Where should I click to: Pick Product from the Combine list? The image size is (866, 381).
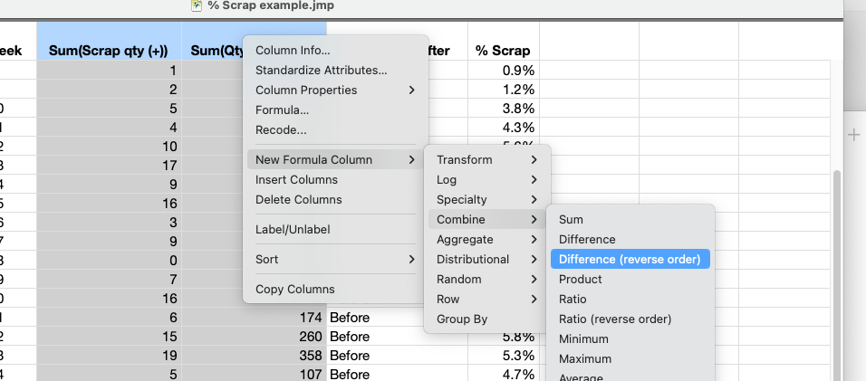(581, 280)
